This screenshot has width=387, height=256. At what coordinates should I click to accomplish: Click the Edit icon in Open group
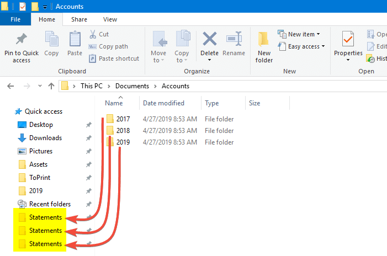(370, 46)
